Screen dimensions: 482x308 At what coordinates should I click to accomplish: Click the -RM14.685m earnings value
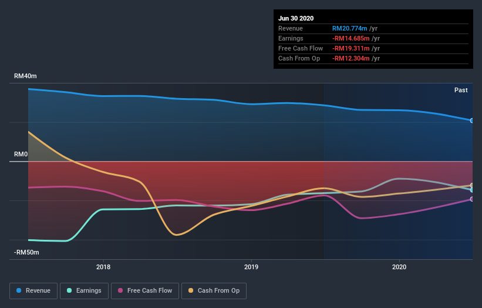coord(350,38)
